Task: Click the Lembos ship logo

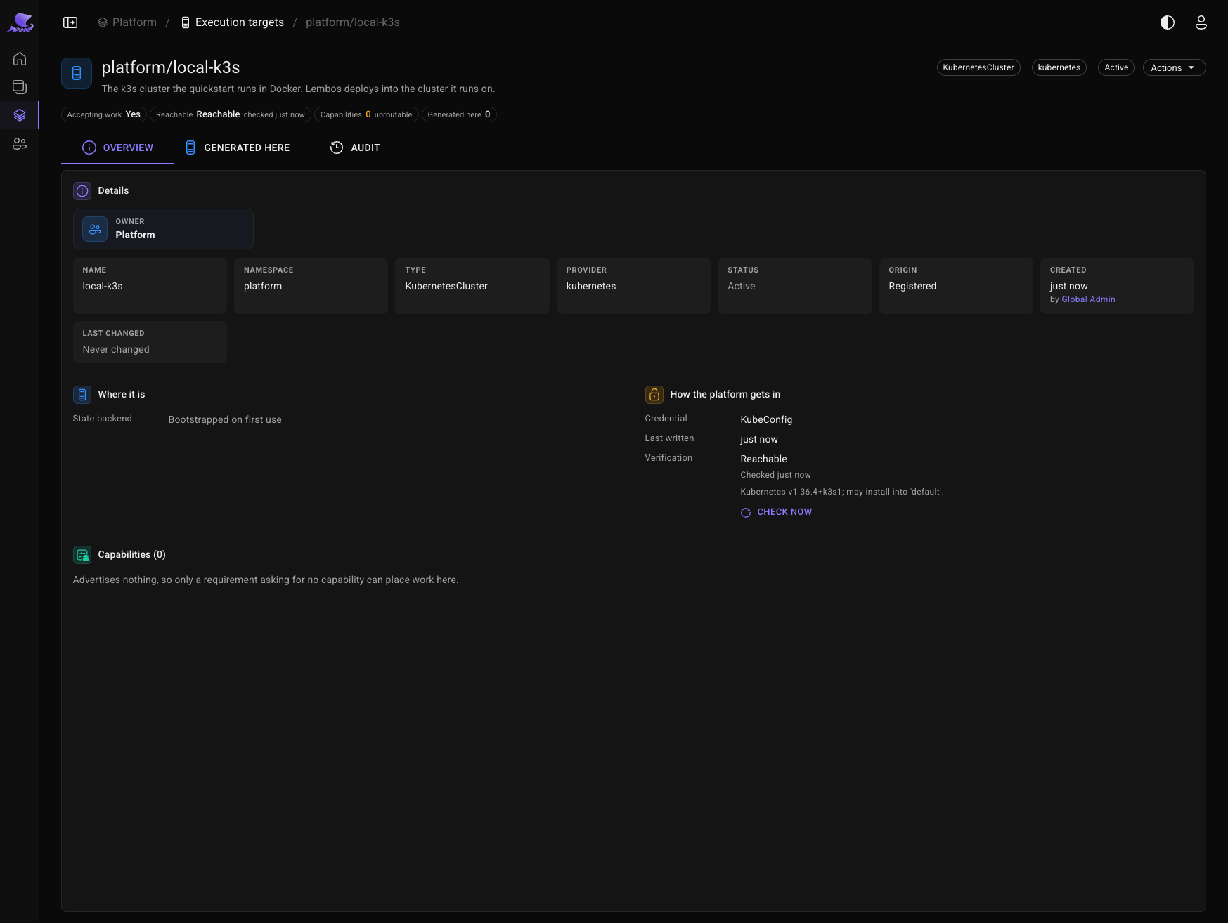Action: click(20, 22)
